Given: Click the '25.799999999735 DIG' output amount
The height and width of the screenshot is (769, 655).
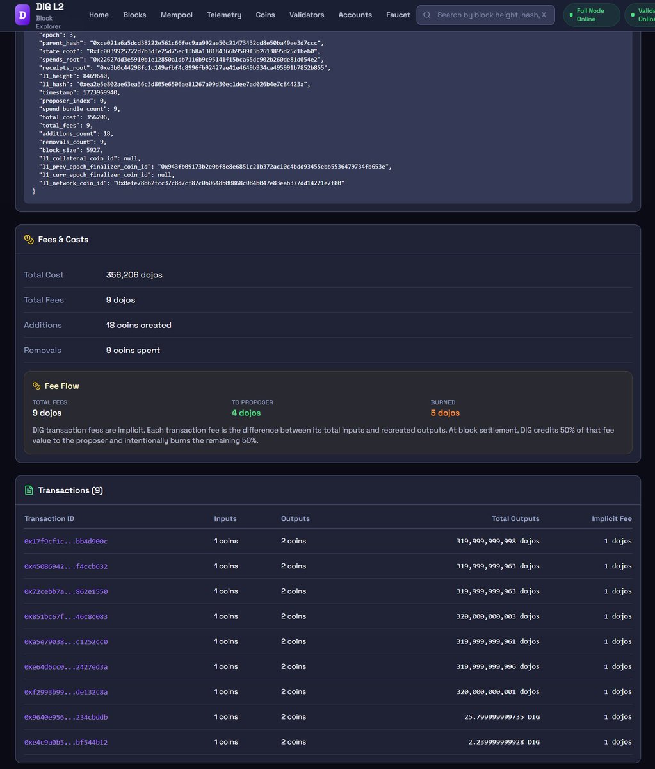Looking at the screenshot, I should tap(502, 717).
